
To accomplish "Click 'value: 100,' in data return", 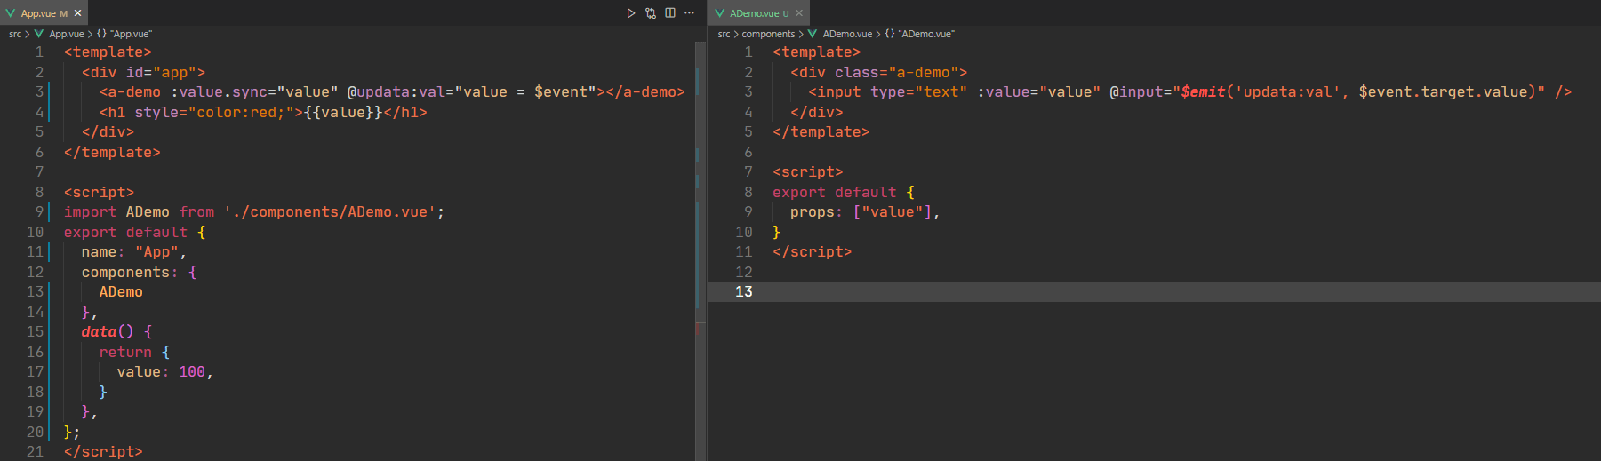I will click(x=165, y=371).
